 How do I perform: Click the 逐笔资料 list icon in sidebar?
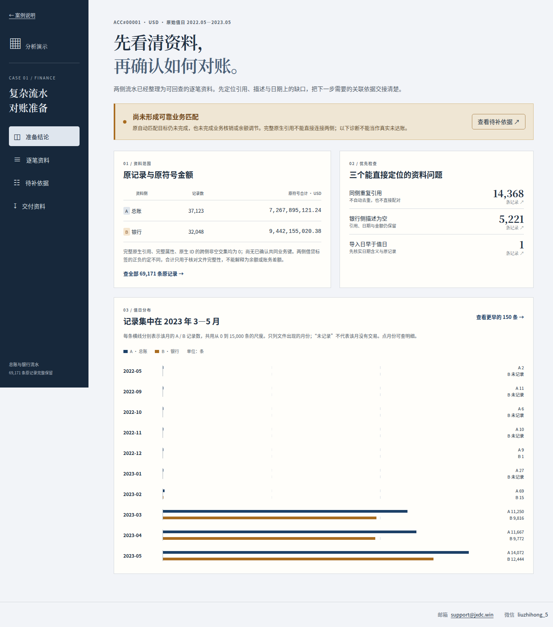click(x=17, y=160)
